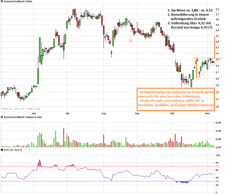Click annotation 'aufsteigenden Dreieck'
226x195 pixels.
click(188, 19)
